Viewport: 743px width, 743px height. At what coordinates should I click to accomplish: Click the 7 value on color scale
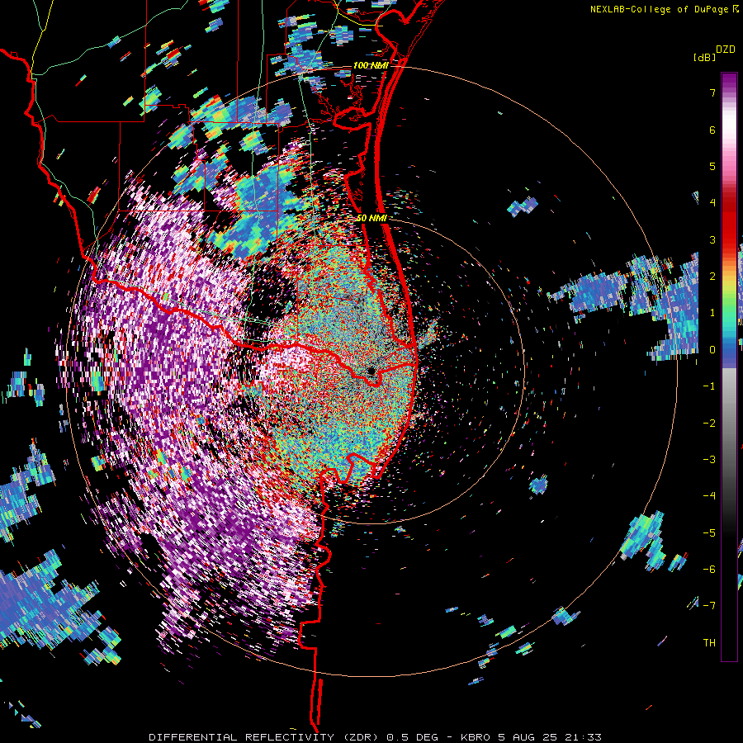tap(712, 92)
